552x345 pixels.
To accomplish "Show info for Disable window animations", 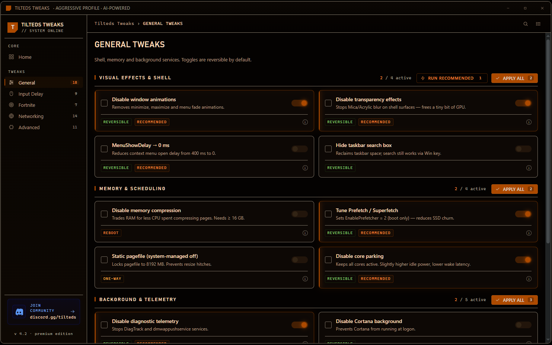I will click(x=305, y=122).
